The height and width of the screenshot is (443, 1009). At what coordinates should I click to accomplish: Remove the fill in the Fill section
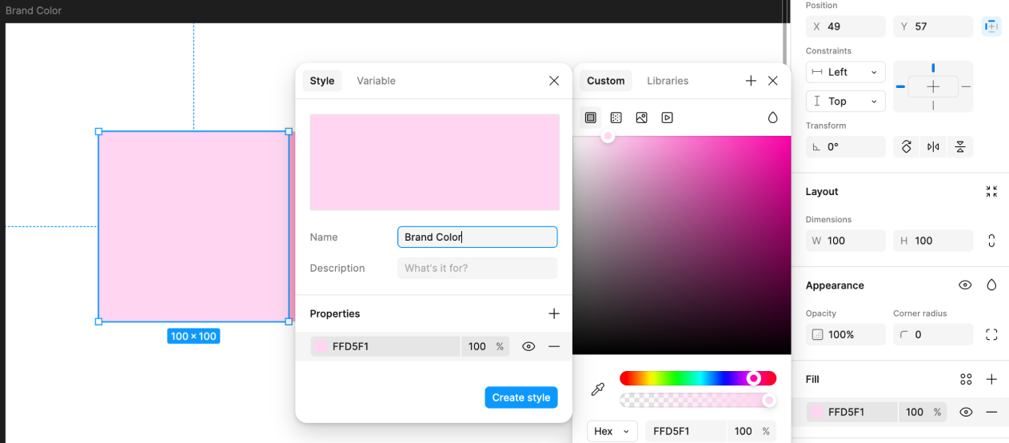[991, 412]
